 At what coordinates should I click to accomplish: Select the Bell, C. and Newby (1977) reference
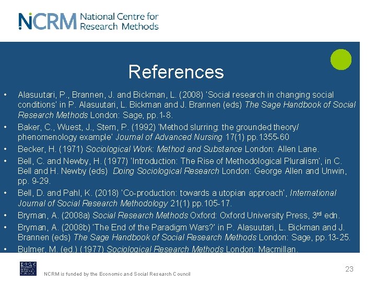click(x=182, y=171)
